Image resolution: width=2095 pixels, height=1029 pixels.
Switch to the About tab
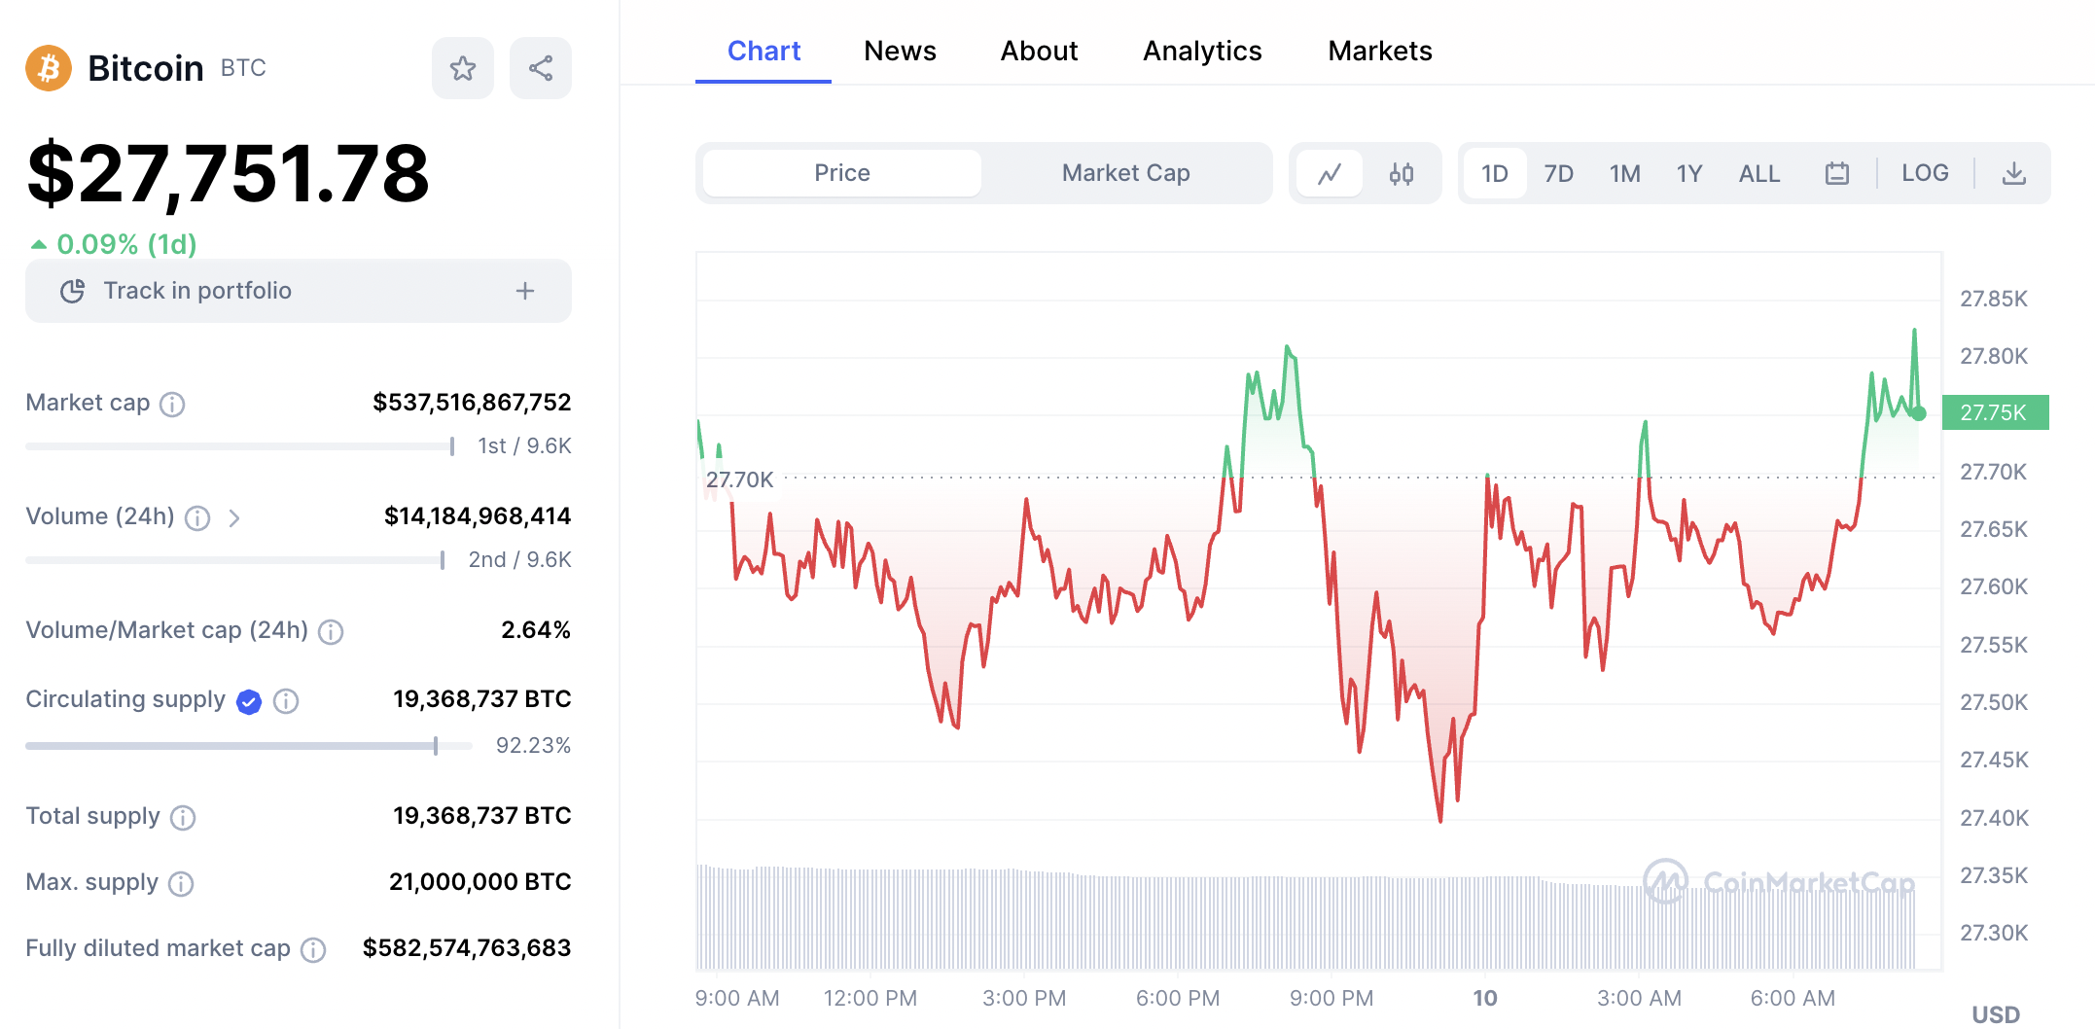click(1040, 51)
